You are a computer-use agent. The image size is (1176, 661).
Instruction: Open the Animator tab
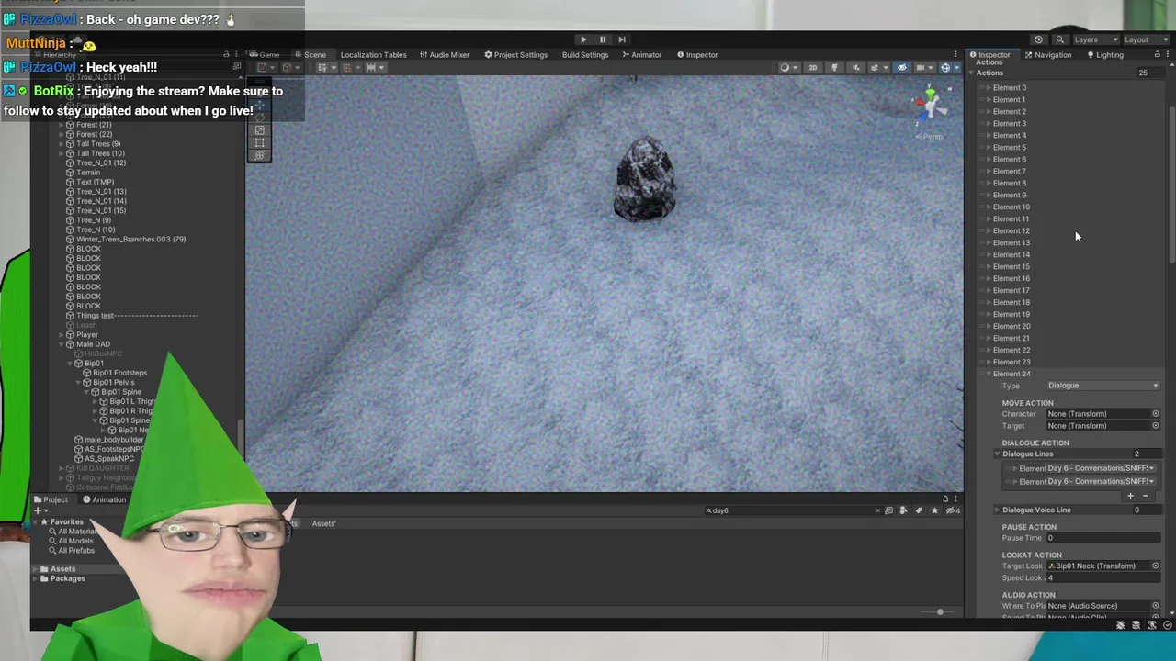click(641, 55)
